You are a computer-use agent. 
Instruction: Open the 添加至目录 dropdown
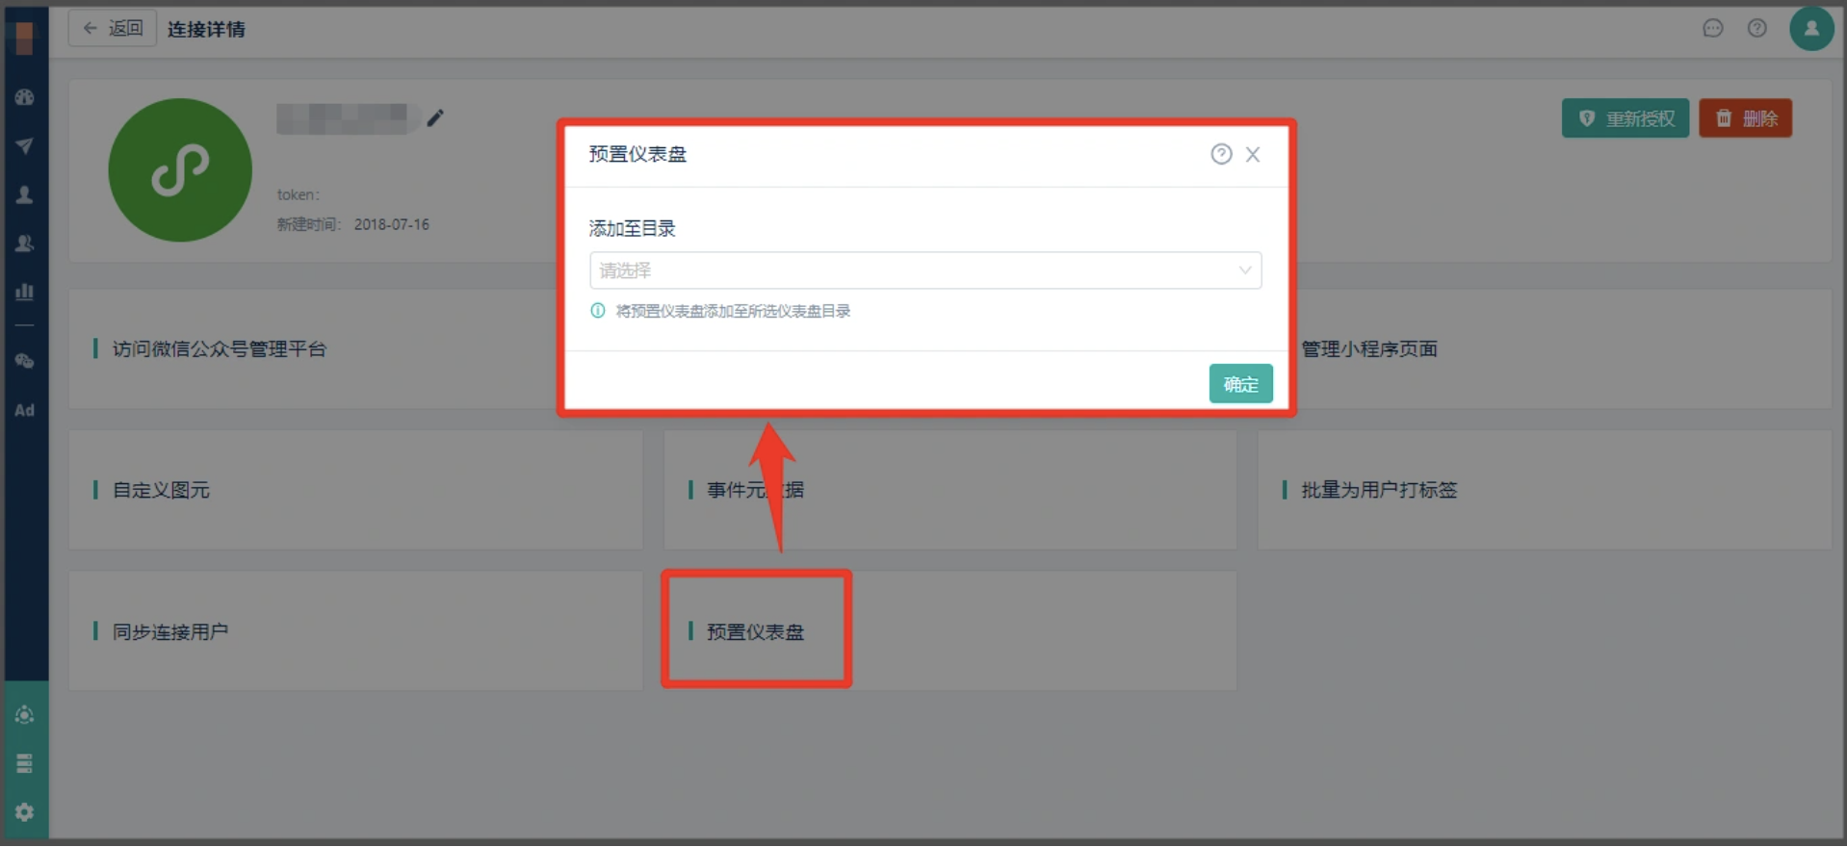click(925, 270)
